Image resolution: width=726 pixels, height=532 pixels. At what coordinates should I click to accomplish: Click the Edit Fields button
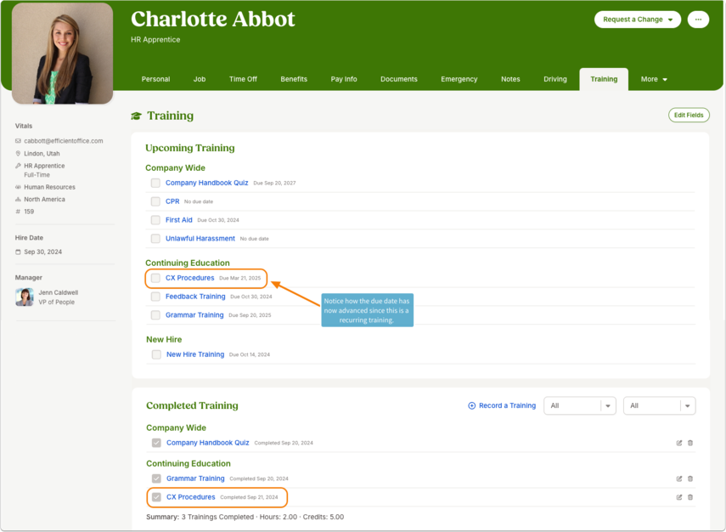click(689, 115)
